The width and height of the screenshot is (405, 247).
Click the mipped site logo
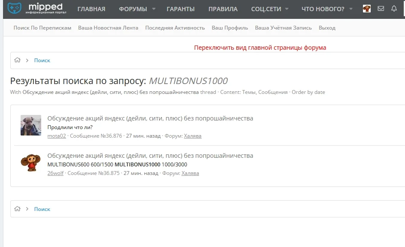(36, 8)
